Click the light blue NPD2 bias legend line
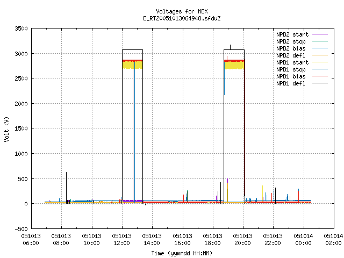Image resolution: width=344 pixels, height=258 pixels. point(320,48)
